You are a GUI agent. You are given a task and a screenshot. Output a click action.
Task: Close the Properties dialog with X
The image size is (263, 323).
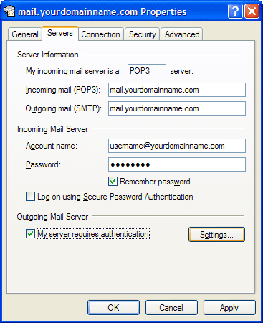coord(252,11)
